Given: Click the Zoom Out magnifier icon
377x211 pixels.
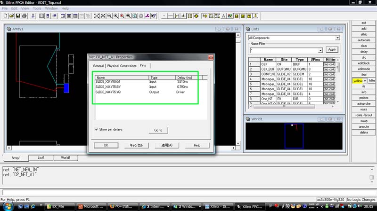Looking at the screenshot, I should click(109, 16).
